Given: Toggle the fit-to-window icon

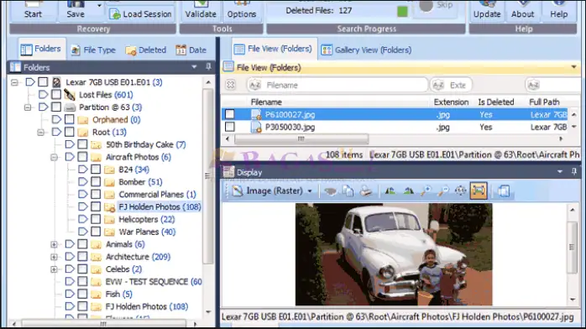Looking at the screenshot, I should pos(479,191).
